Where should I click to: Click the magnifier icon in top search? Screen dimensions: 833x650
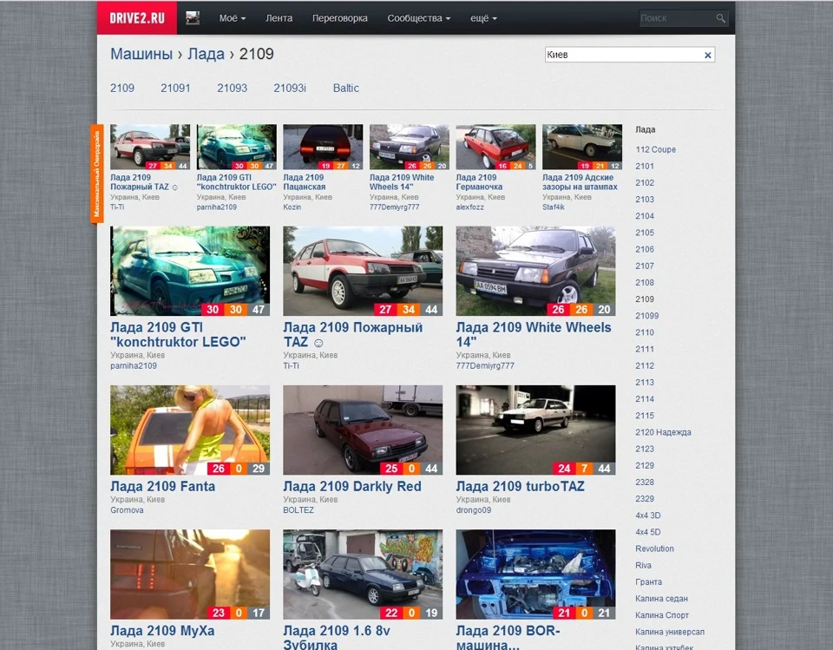click(720, 18)
